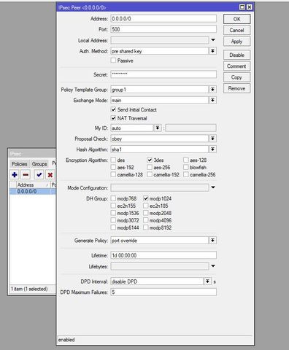Toggle Send Initial Contact checkbox

113,109
